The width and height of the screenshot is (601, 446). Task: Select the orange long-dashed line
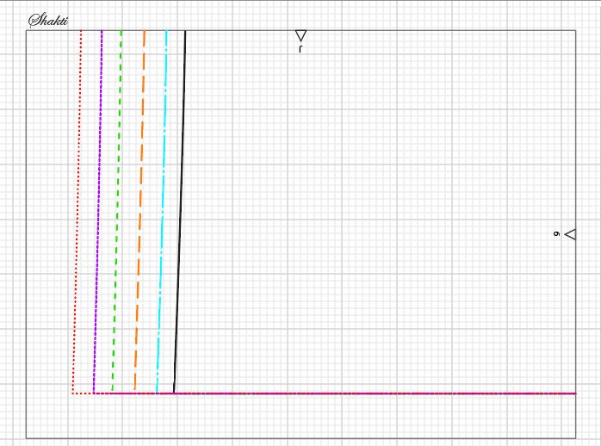(x=139, y=215)
